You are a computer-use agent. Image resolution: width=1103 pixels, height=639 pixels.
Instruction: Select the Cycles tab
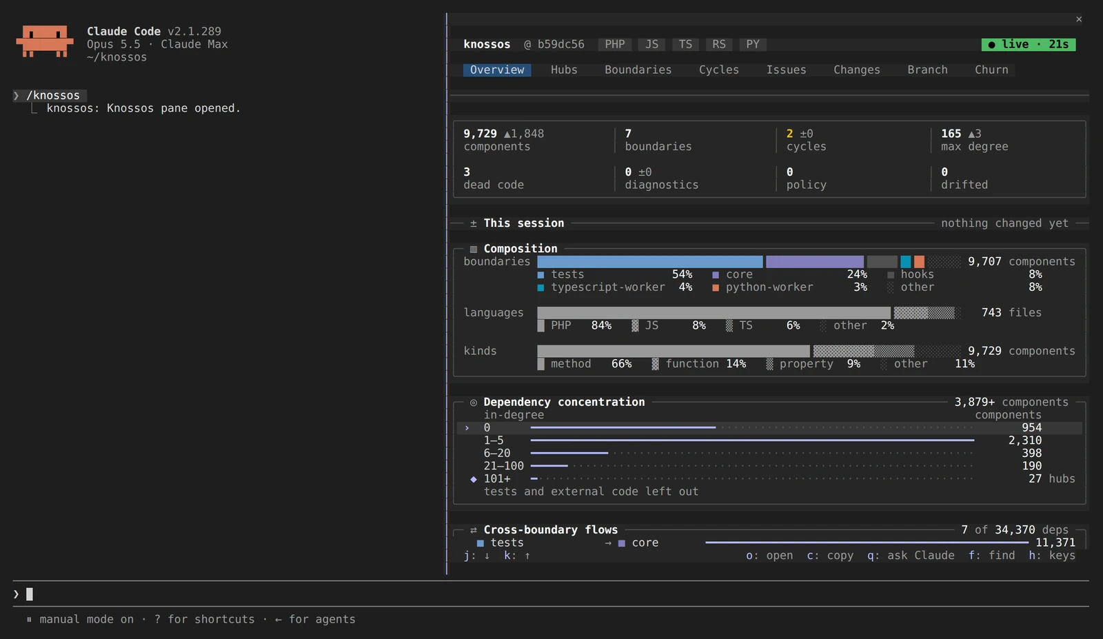coord(719,70)
